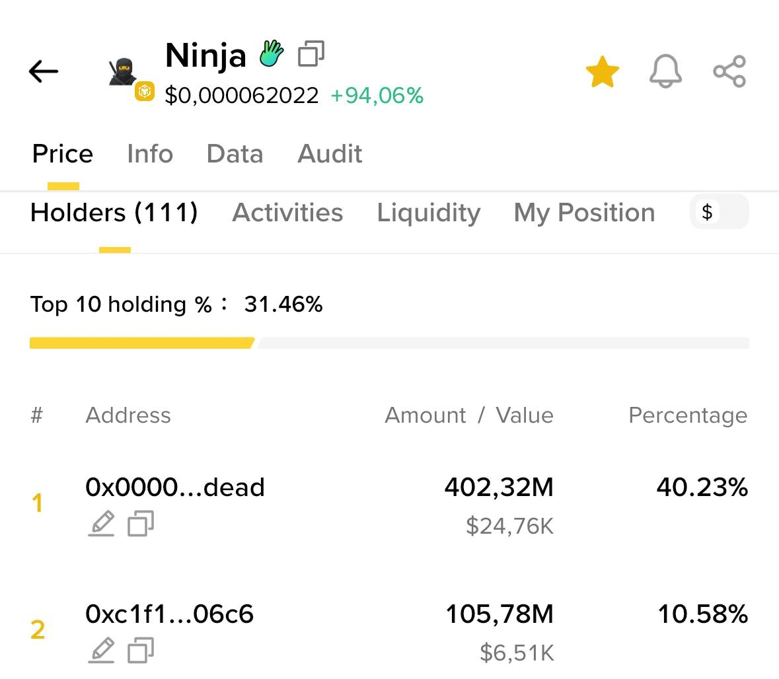Viewport: 779px width, 679px height.
Task: Open price alert bell
Action: coord(665,71)
